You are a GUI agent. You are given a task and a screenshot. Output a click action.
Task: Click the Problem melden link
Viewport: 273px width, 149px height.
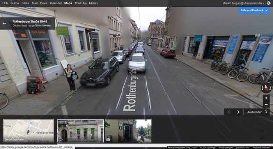pos(261,147)
